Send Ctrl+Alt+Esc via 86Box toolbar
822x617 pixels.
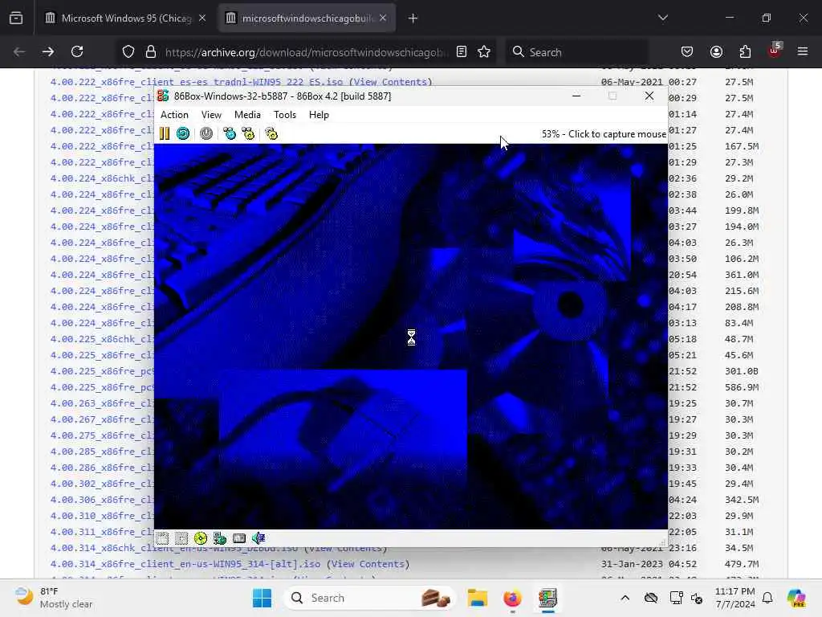click(248, 134)
